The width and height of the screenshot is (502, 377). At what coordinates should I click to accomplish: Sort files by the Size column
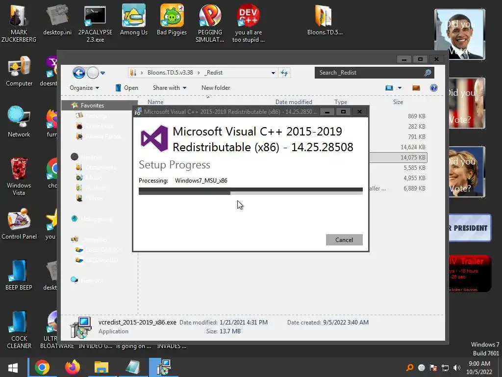(398, 102)
